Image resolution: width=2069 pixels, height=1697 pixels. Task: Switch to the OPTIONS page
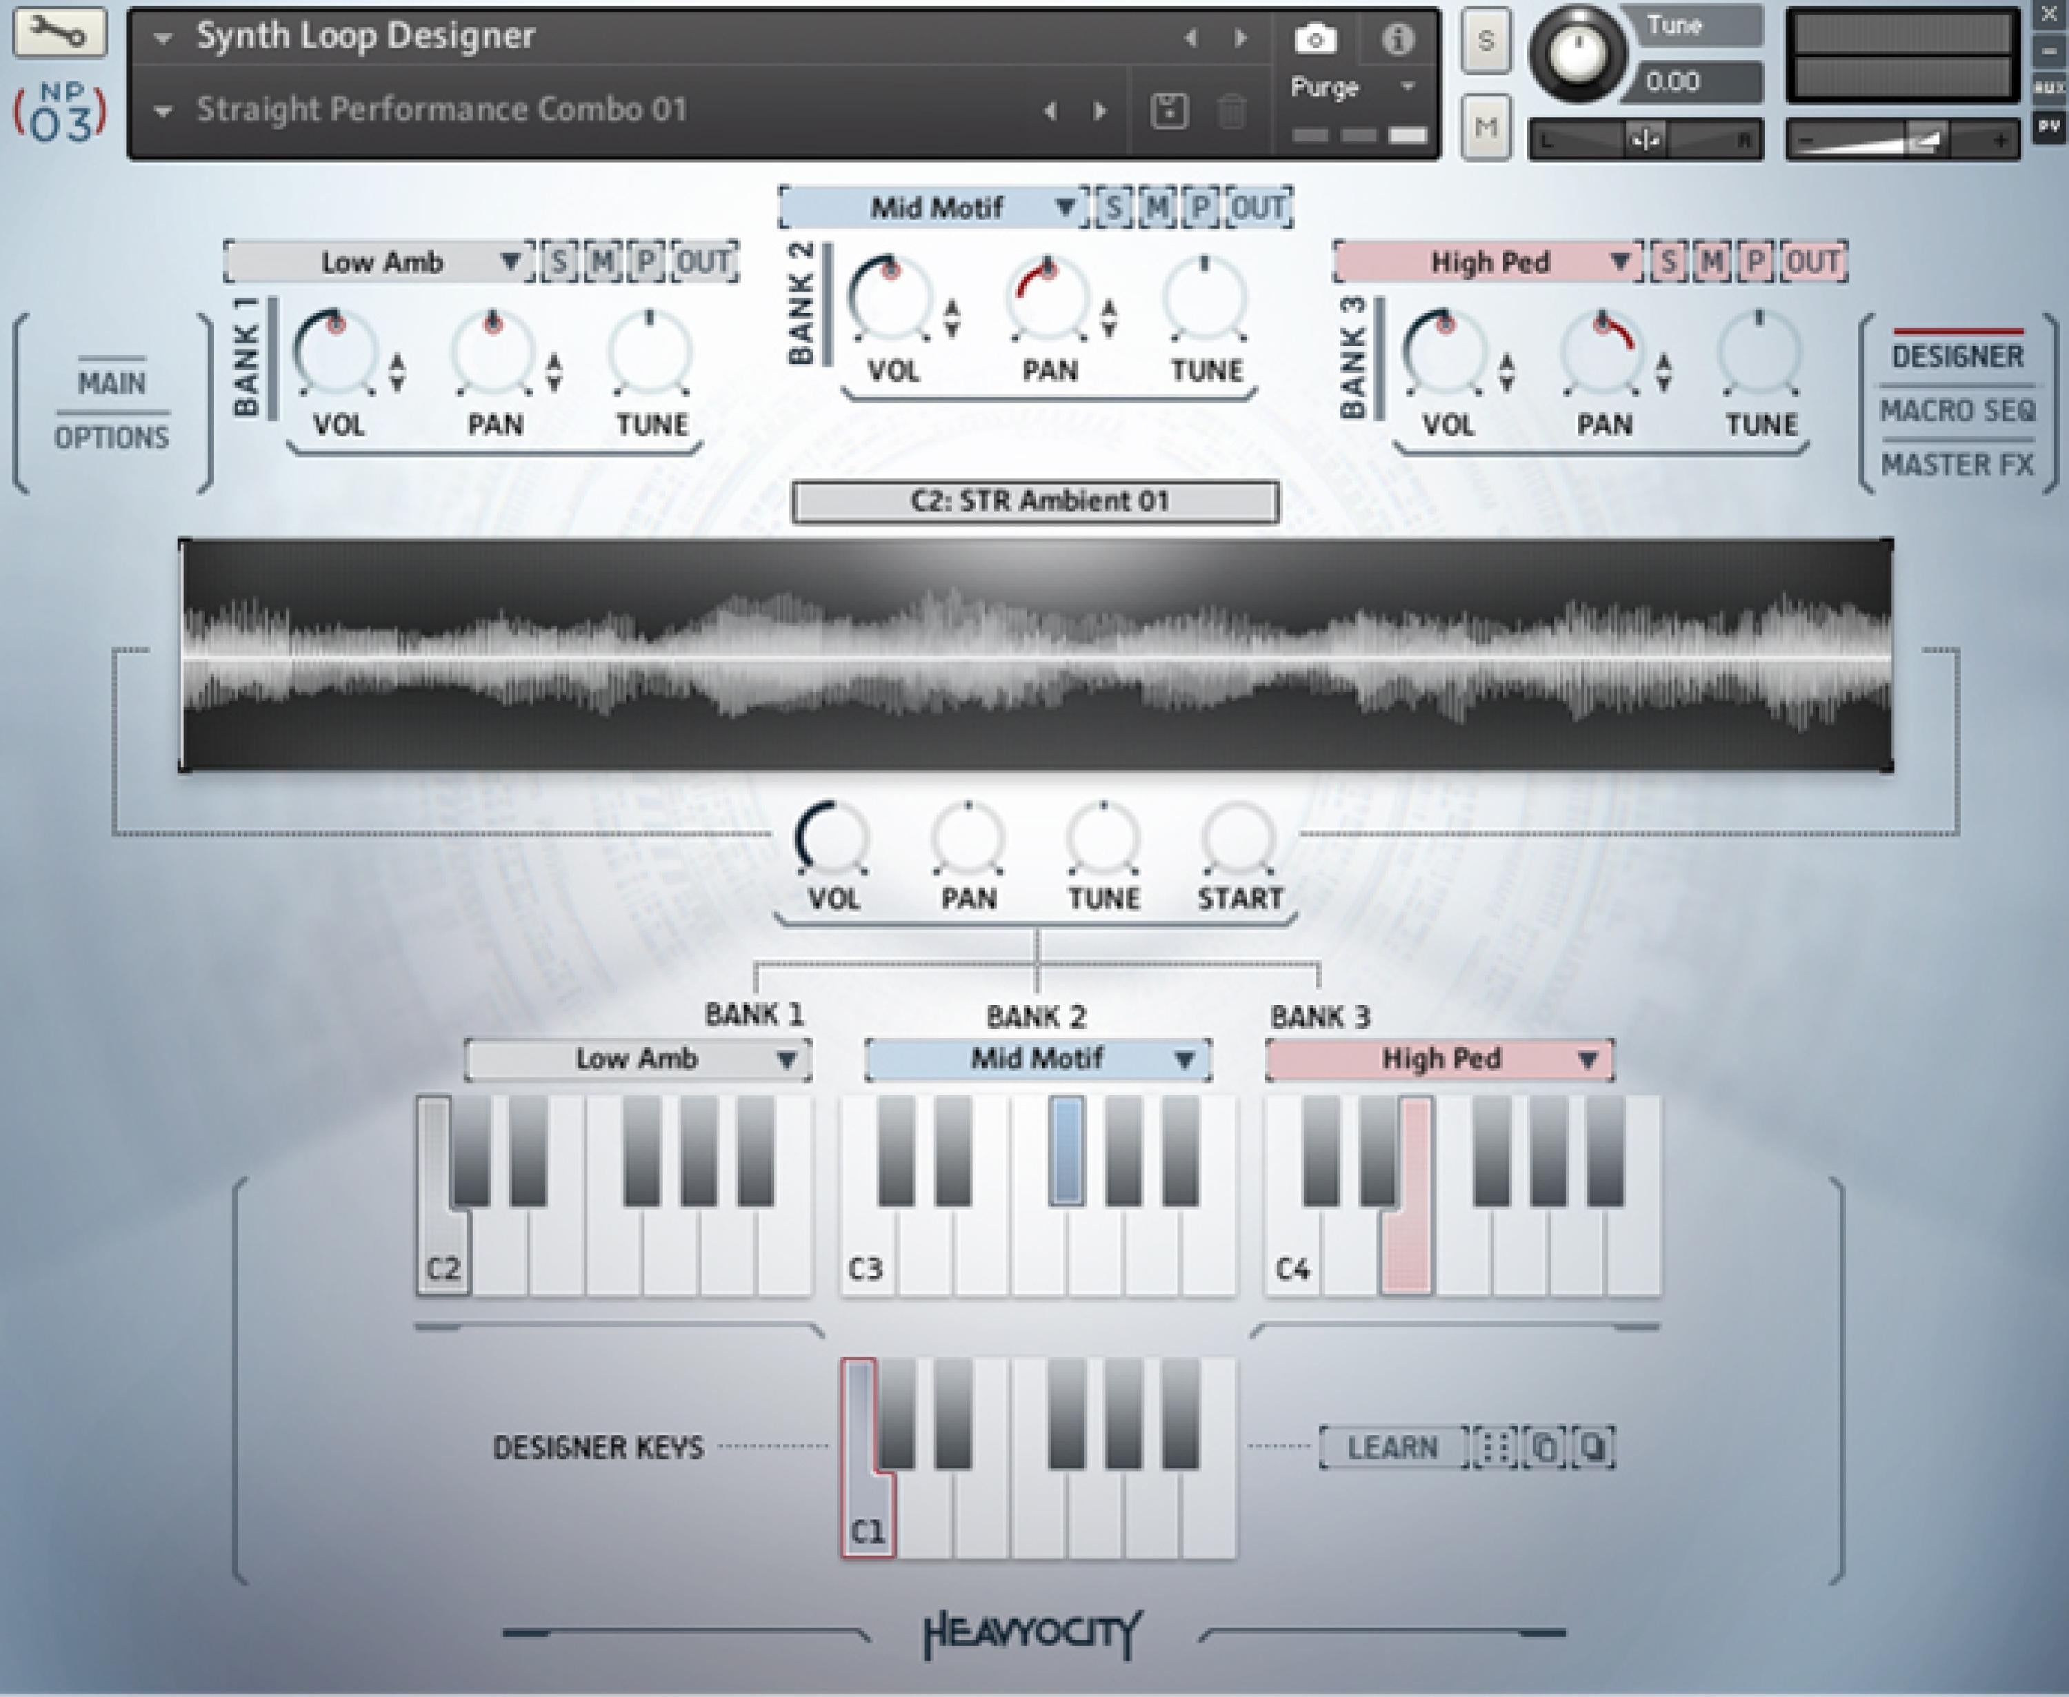coord(110,437)
